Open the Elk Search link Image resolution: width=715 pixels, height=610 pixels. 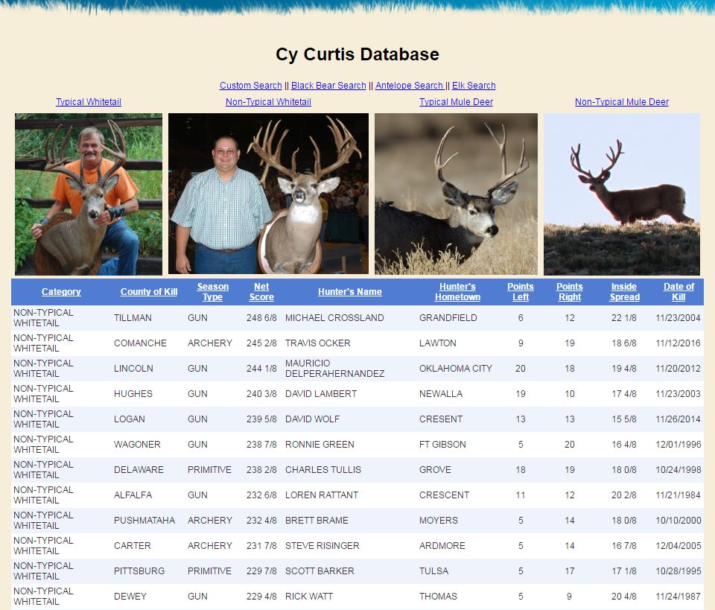(474, 85)
